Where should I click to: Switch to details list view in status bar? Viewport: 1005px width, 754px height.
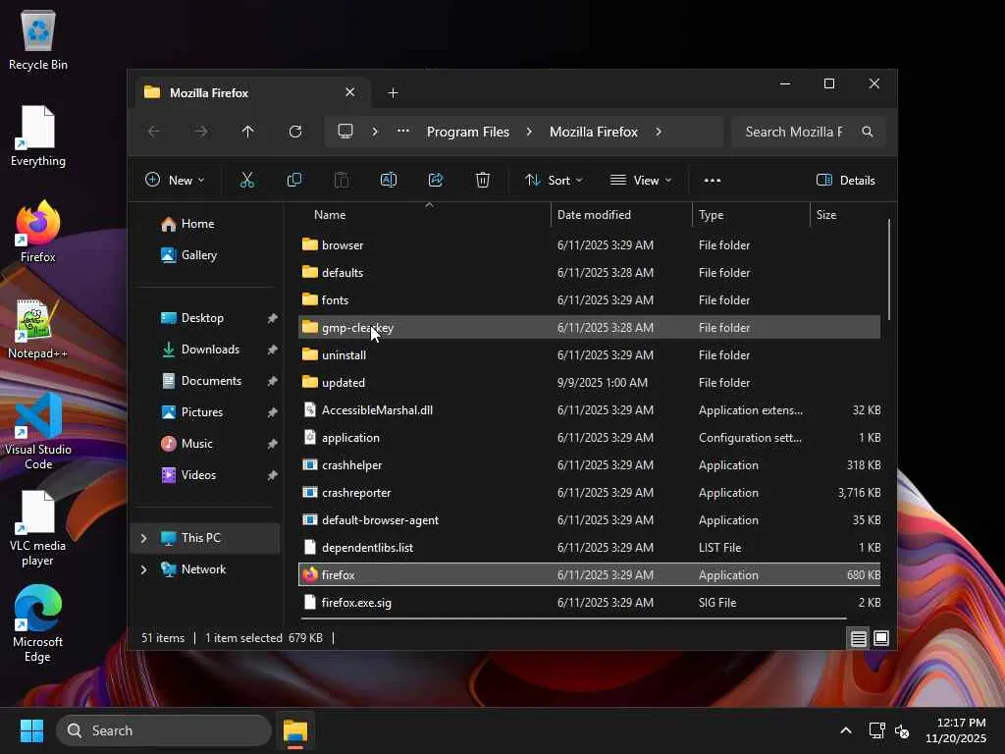pyautogui.click(x=858, y=638)
